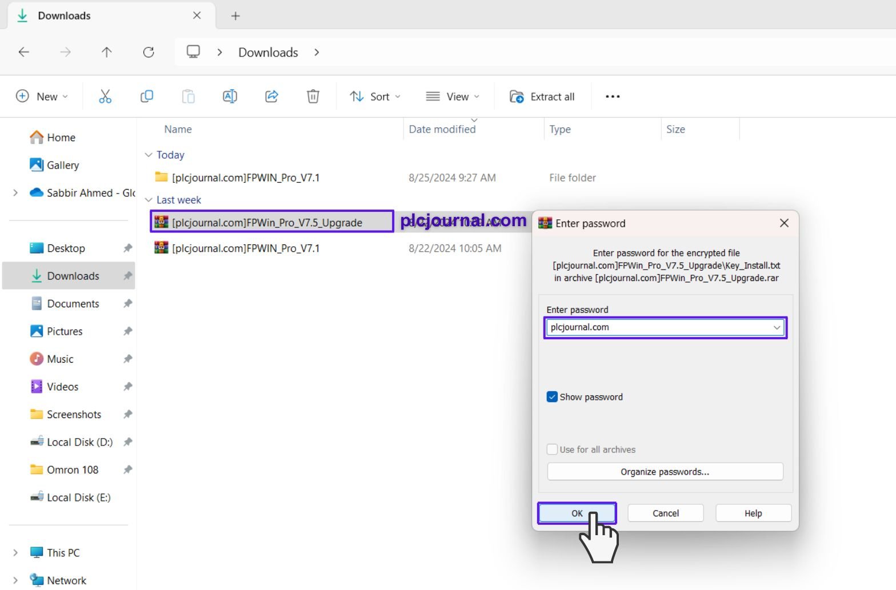
Task: Click Downloads in the address bar
Action: pyautogui.click(x=268, y=53)
